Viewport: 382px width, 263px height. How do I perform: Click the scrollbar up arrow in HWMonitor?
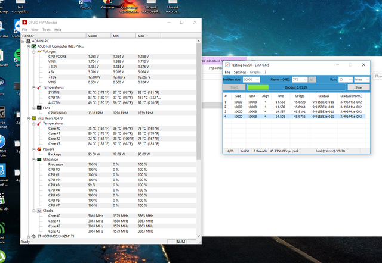pyautogui.click(x=199, y=41)
